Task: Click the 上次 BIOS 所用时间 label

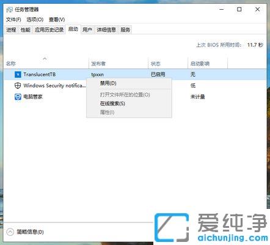Action: pyautogui.click(x=219, y=45)
